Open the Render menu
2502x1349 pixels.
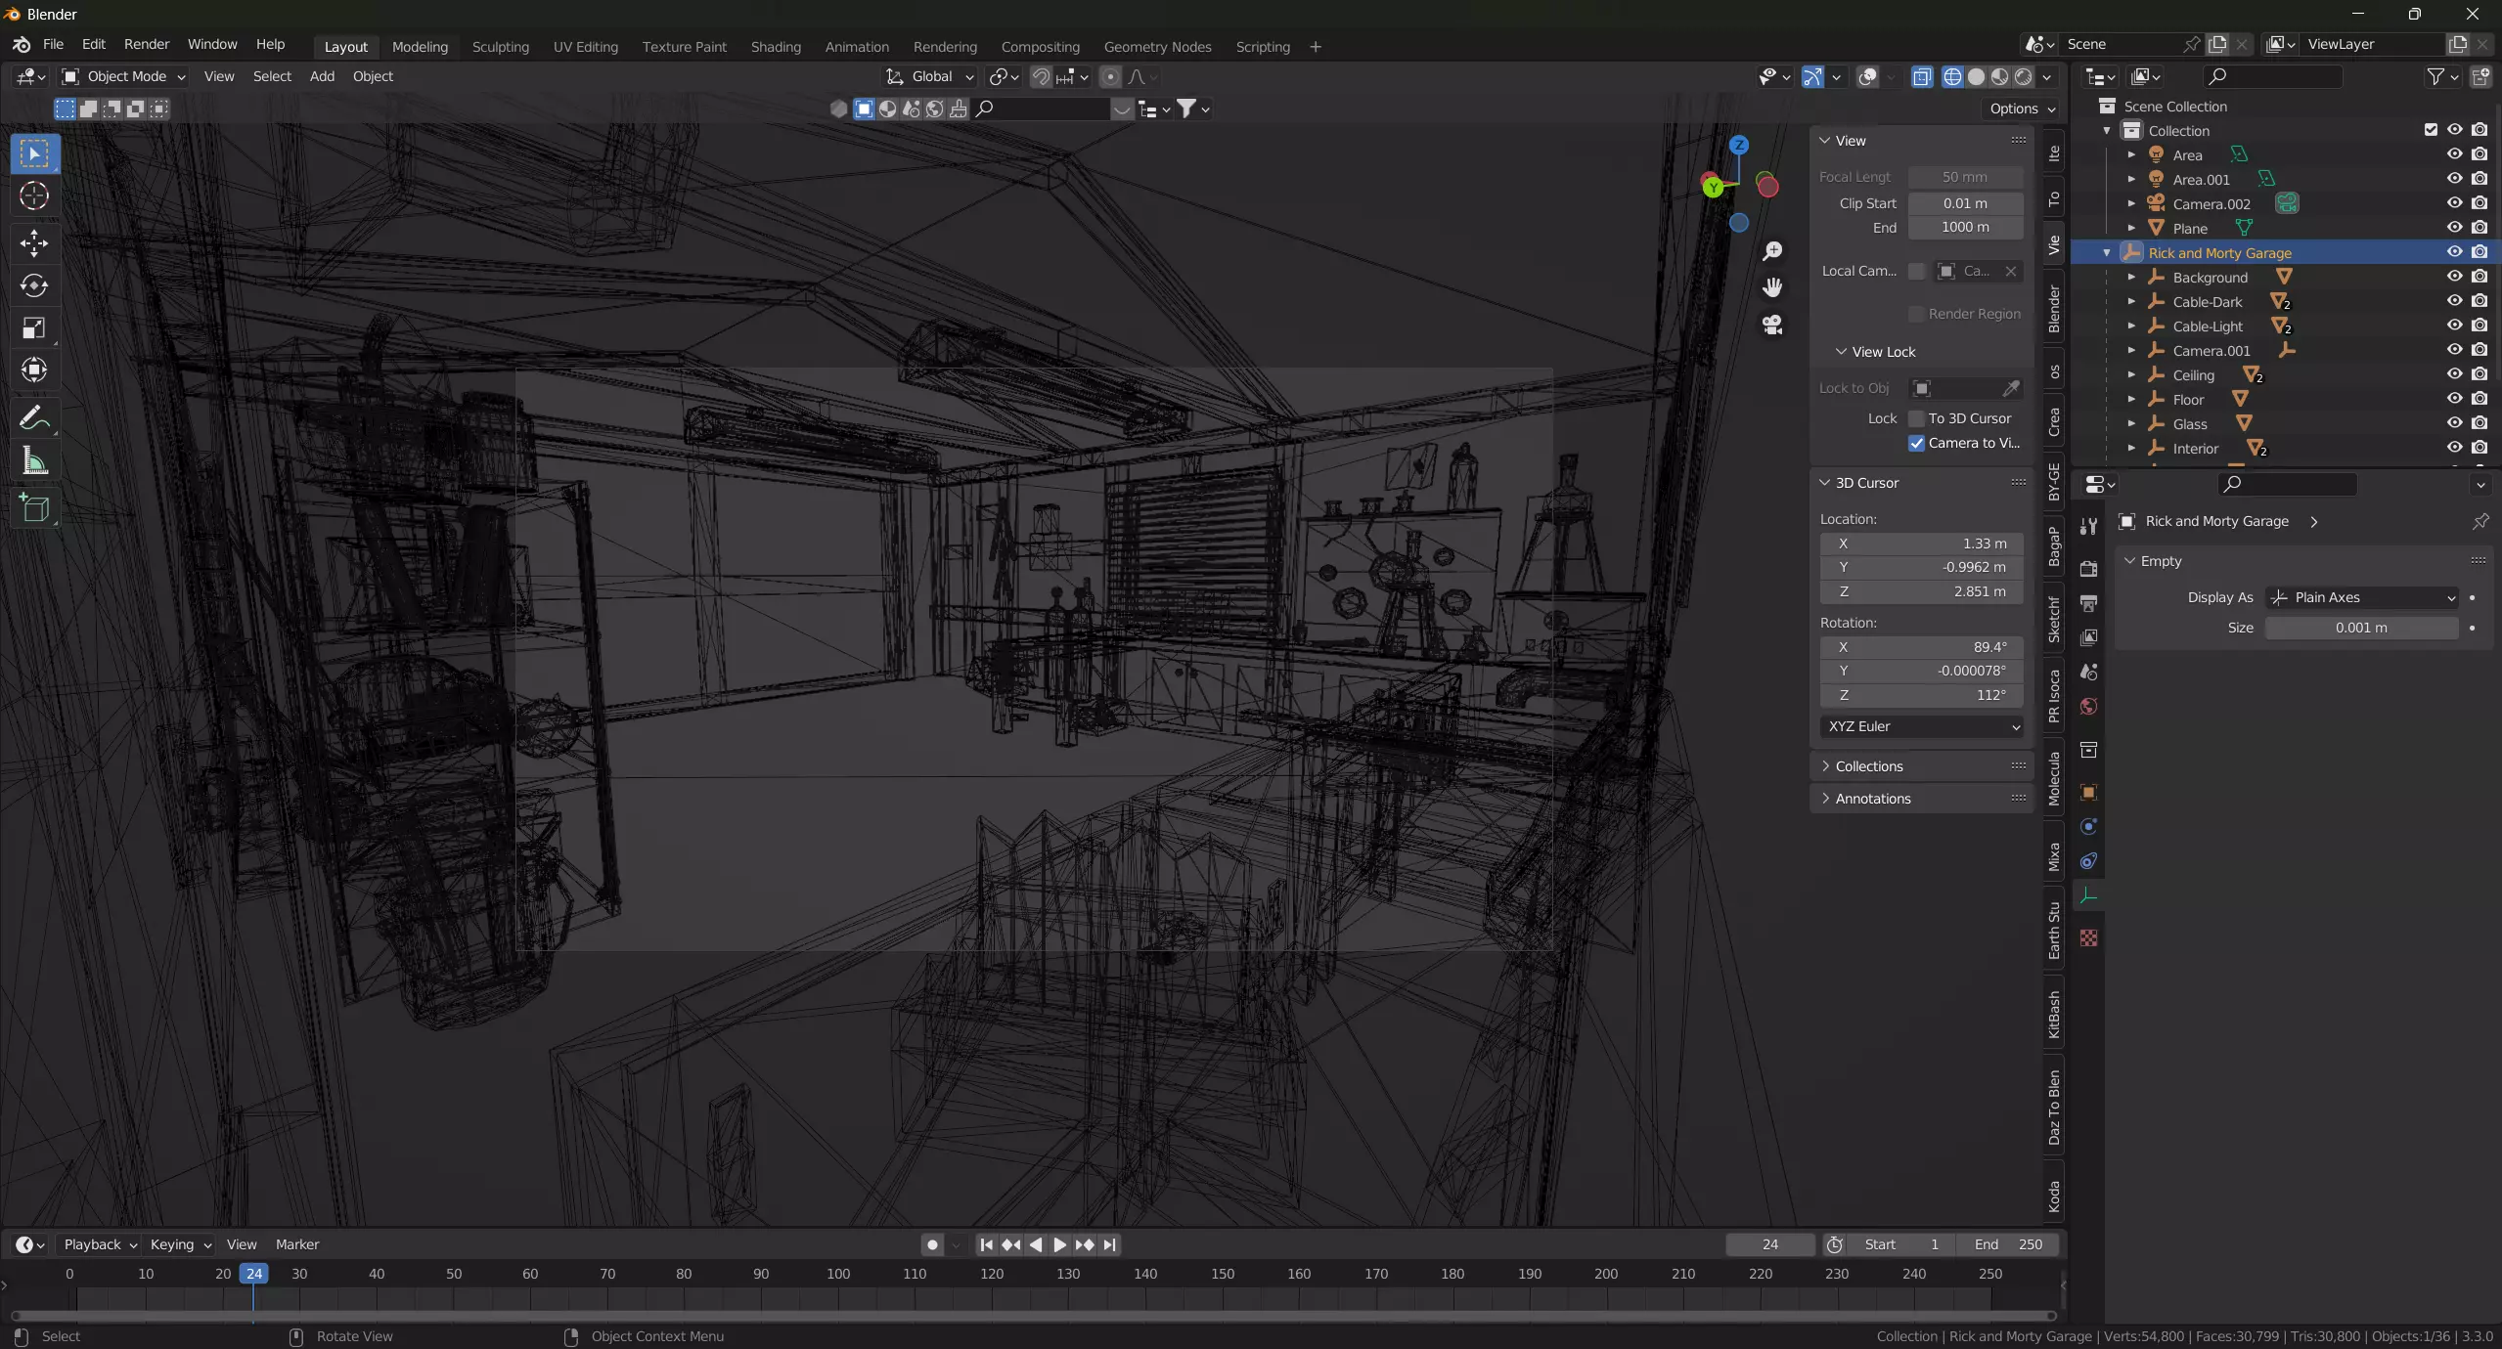147,45
